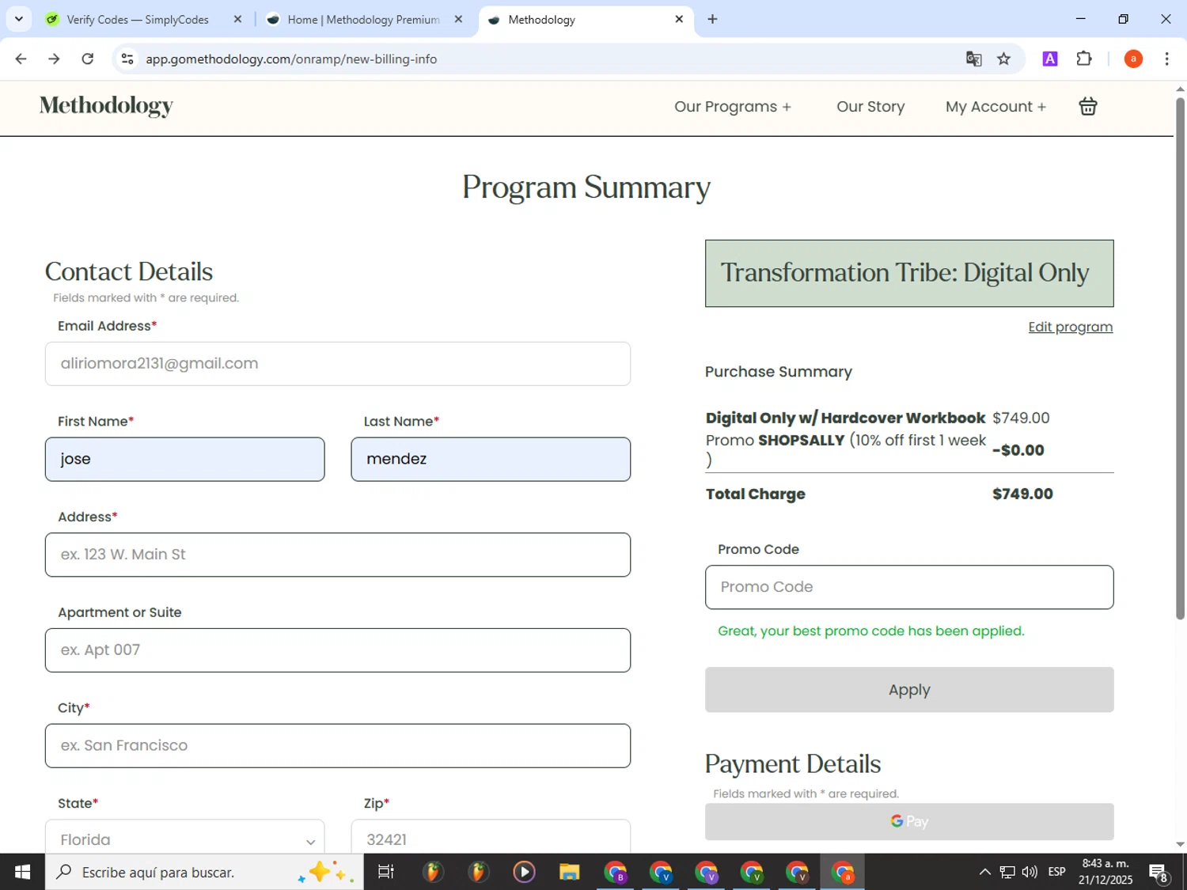1187x890 pixels.
Task: Click the browser back arrow
Action: tap(21, 59)
